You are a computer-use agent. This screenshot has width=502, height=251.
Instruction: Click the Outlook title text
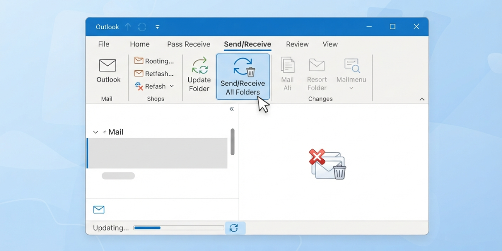tap(107, 27)
